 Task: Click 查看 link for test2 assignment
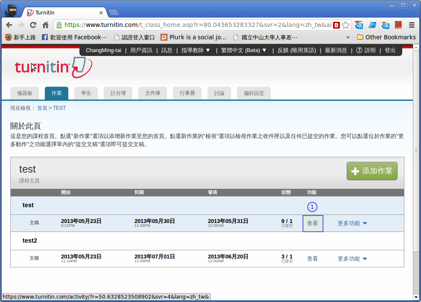[x=312, y=259]
